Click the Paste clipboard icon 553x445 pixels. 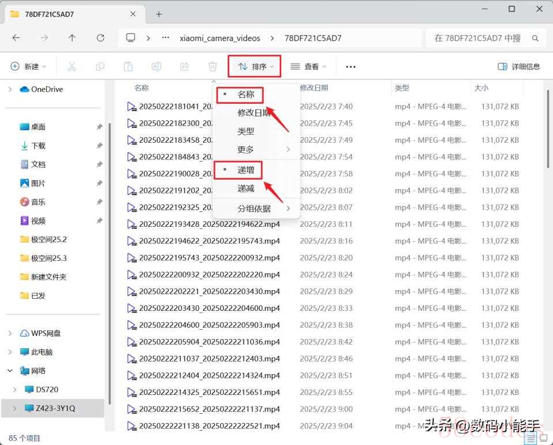pyautogui.click(x=128, y=67)
